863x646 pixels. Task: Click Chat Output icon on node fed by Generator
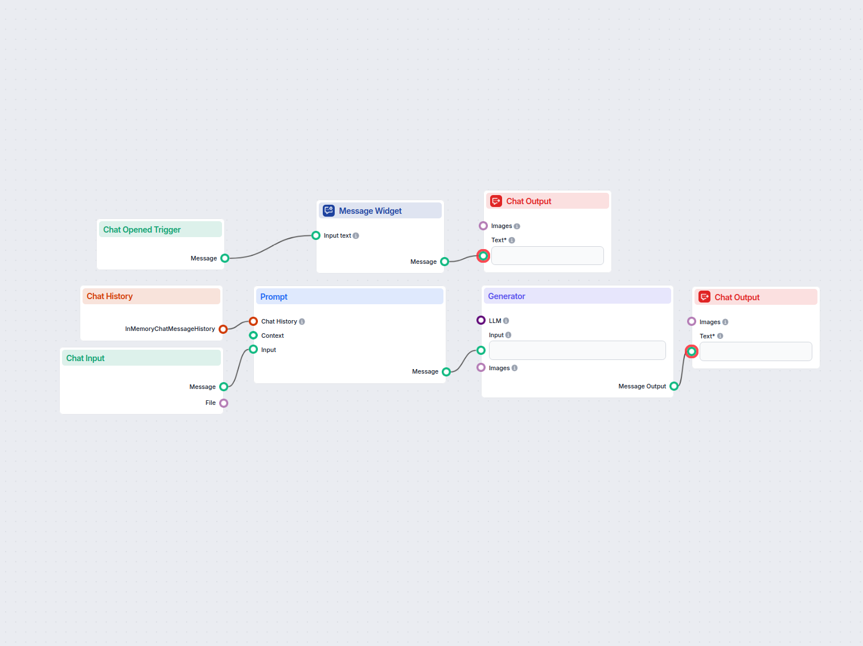click(x=704, y=297)
